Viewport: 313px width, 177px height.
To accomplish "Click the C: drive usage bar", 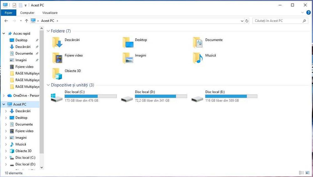I will 91,96.
